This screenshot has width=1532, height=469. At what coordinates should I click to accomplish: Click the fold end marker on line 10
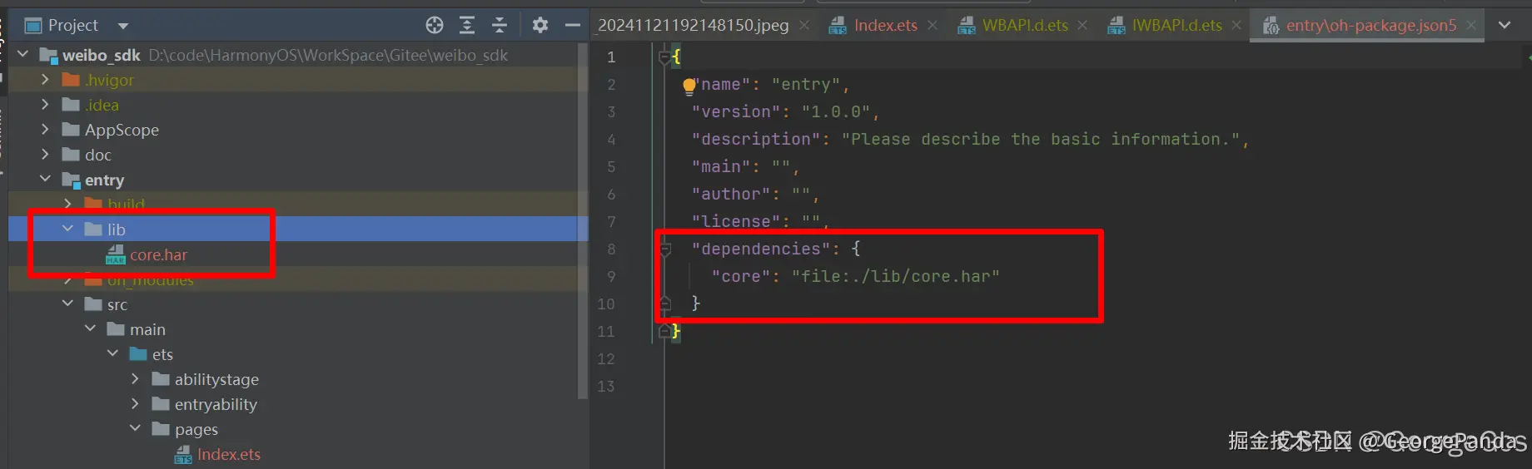click(x=664, y=304)
